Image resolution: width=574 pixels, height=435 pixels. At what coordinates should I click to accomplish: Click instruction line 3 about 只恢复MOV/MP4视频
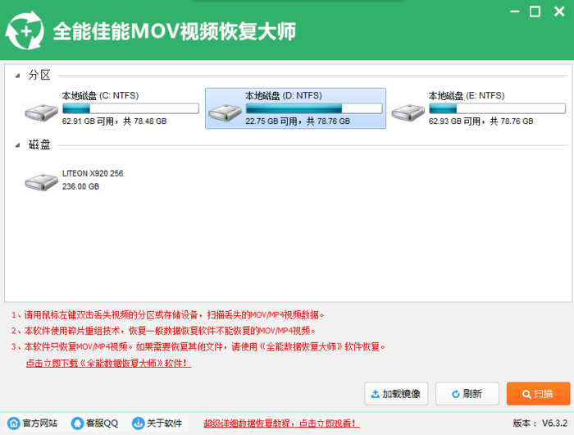point(198,346)
